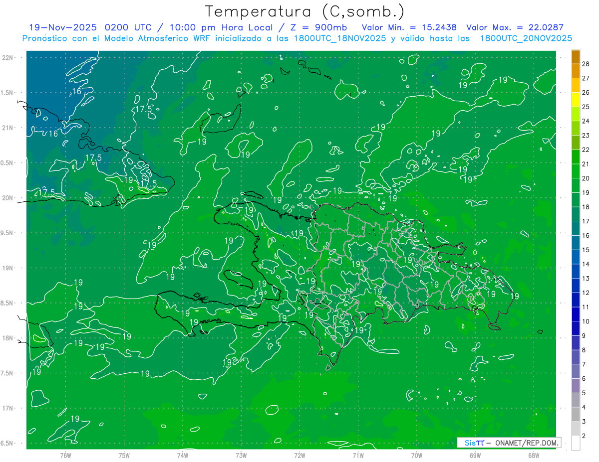Click the color legend tick label "28"
The width and height of the screenshot is (599, 462).
[x=586, y=64]
